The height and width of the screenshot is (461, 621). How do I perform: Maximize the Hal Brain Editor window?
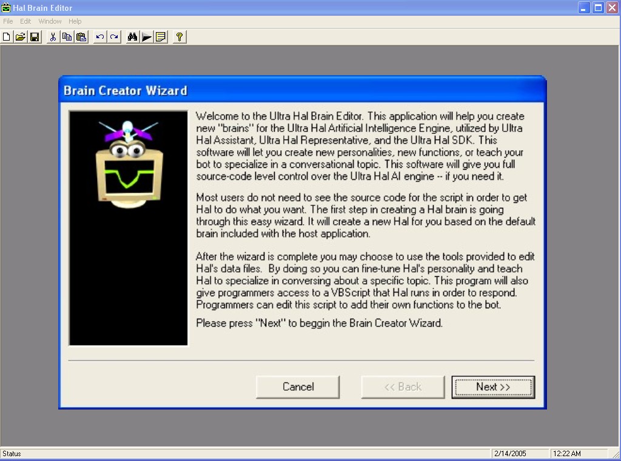tap(599, 7)
